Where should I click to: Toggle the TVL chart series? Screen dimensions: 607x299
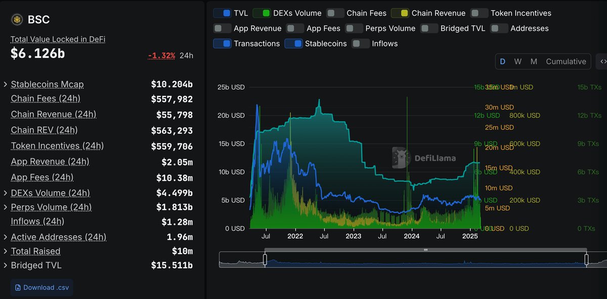(223, 13)
